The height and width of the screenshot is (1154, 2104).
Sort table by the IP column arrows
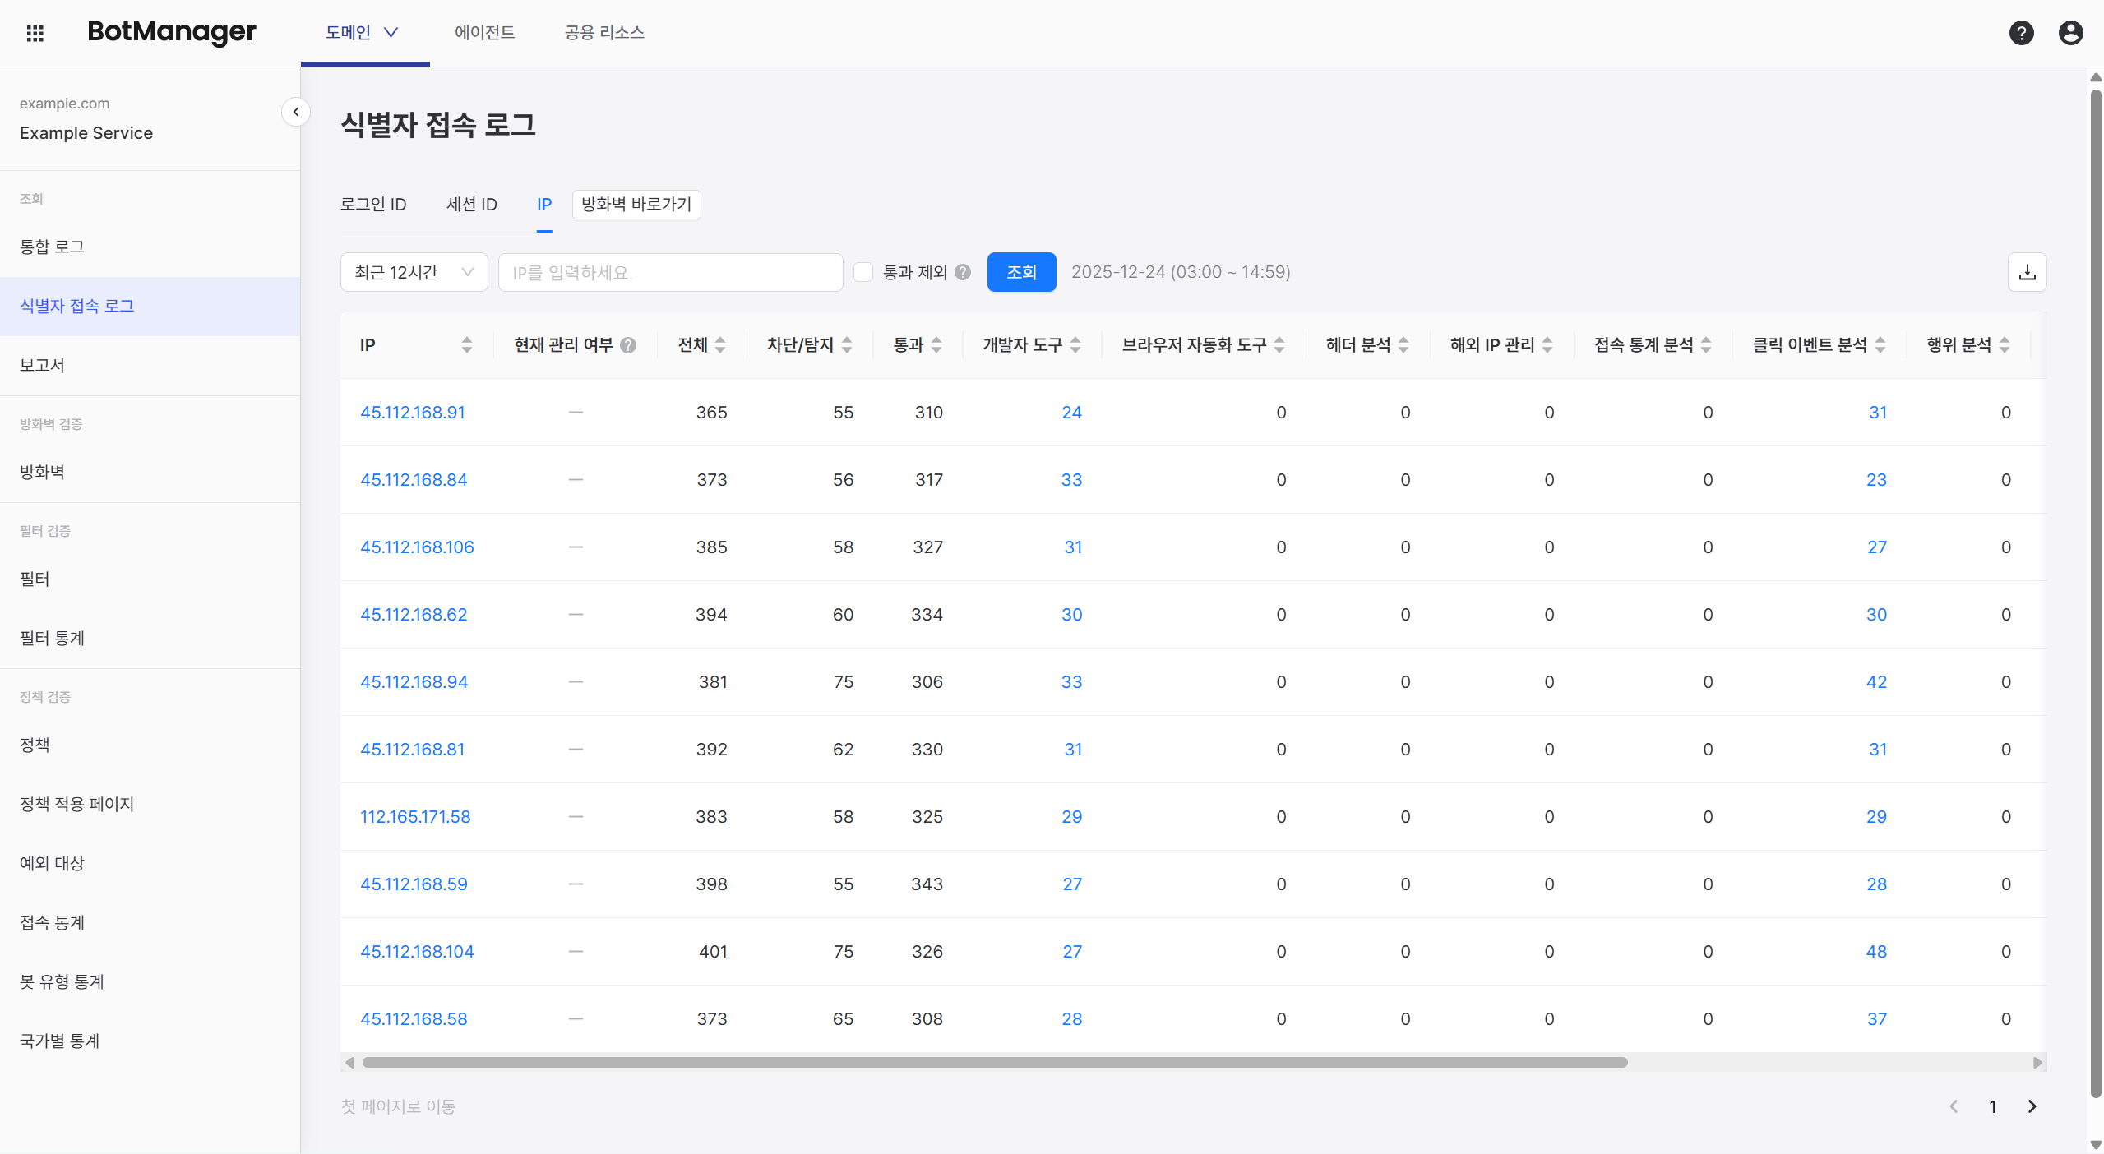pos(467,345)
